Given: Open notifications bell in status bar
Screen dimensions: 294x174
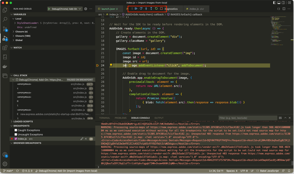Looking at the screenshot, I should 289,171.
